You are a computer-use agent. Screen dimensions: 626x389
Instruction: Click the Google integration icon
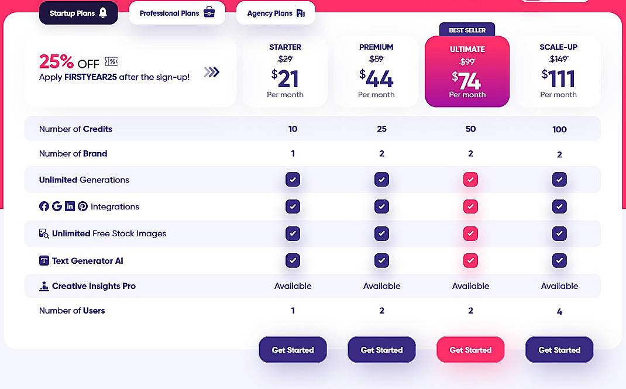click(x=57, y=206)
